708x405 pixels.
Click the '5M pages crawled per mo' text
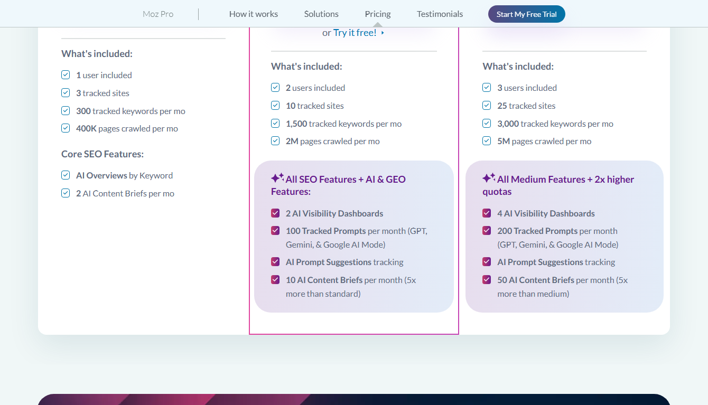544,141
